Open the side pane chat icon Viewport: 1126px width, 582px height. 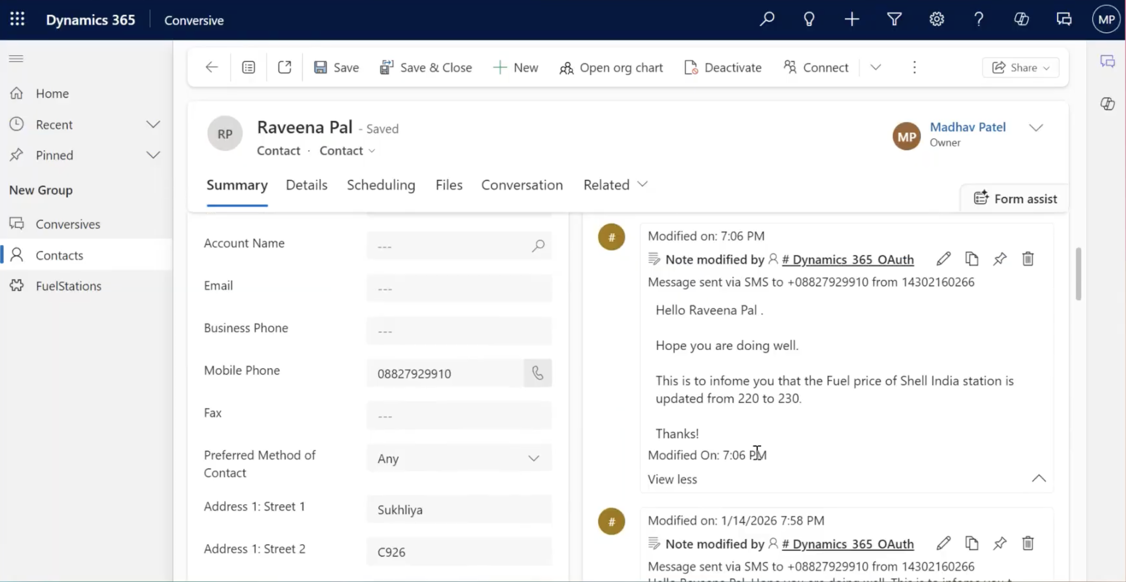pyautogui.click(x=1107, y=61)
